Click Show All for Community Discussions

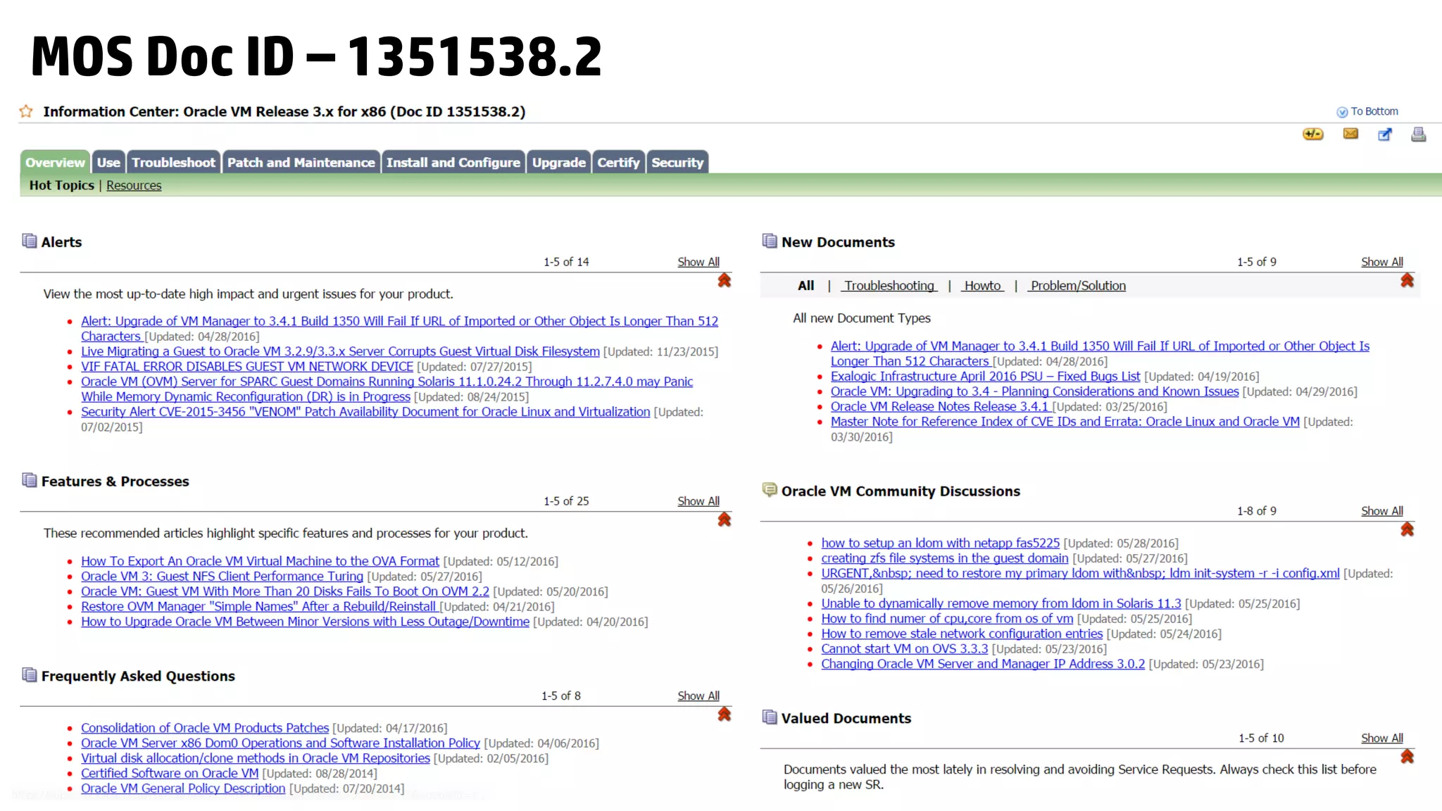pyautogui.click(x=1381, y=511)
